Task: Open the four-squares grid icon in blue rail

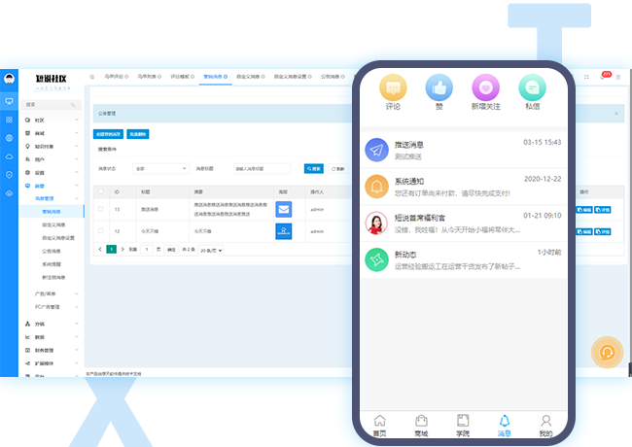Action: click(x=9, y=120)
